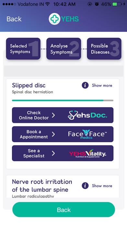Tap Back in the top header

(14, 19)
